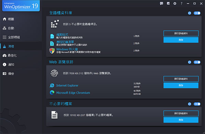Click the binary file icon
Viewport: 205px width, 134px height.
click(x=54, y=115)
